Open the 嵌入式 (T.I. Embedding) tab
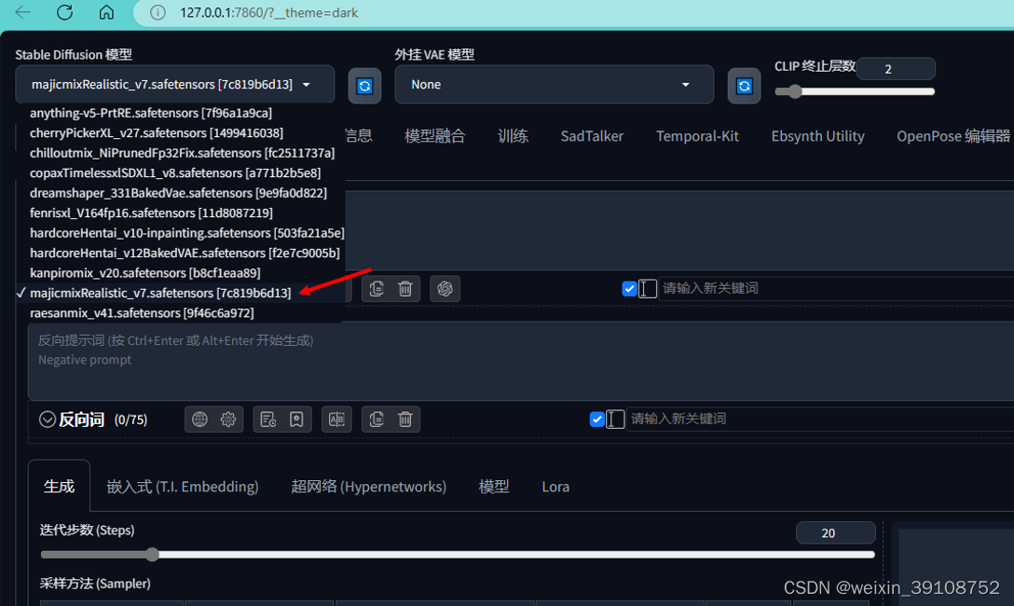This screenshot has width=1014, height=606. click(183, 487)
